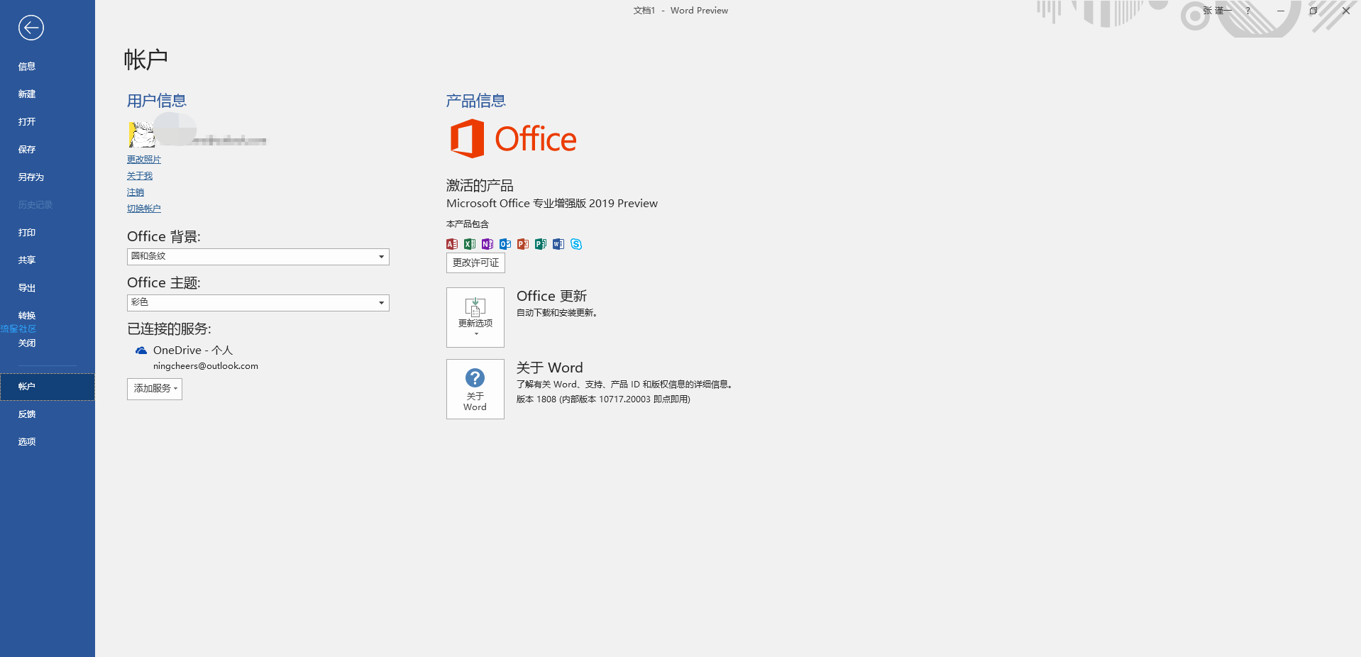Click the Outlook app icon
The image size is (1361, 657).
(505, 244)
